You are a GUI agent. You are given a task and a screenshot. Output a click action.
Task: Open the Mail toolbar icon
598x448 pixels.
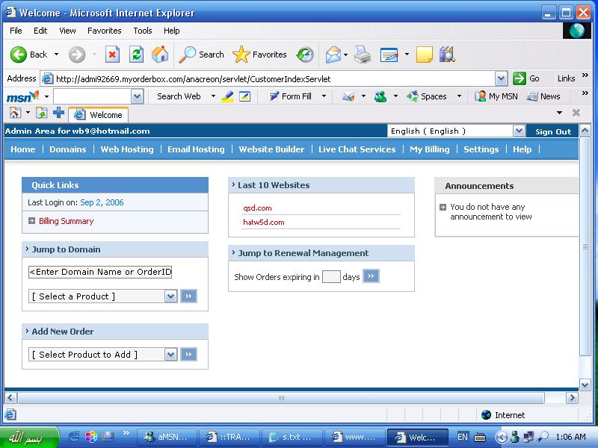coord(333,55)
